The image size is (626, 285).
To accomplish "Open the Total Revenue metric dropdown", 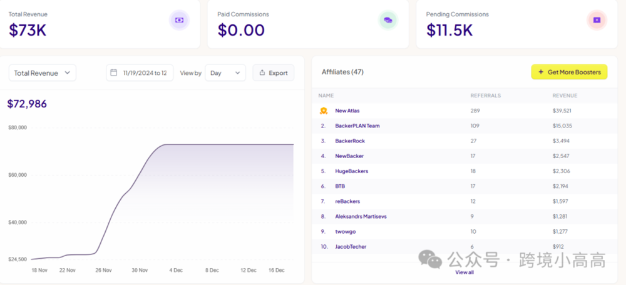I will click(x=43, y=73).
